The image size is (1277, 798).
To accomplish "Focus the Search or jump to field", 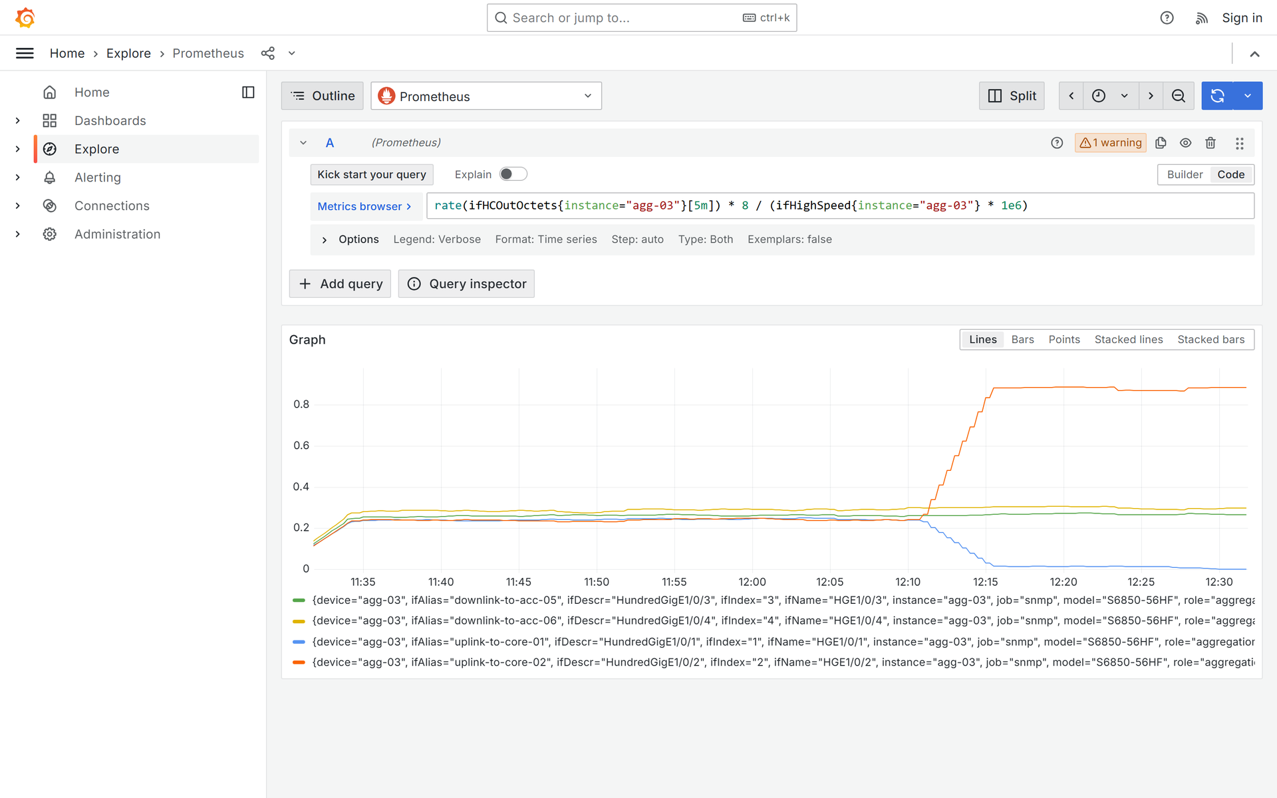I will 642,18.
